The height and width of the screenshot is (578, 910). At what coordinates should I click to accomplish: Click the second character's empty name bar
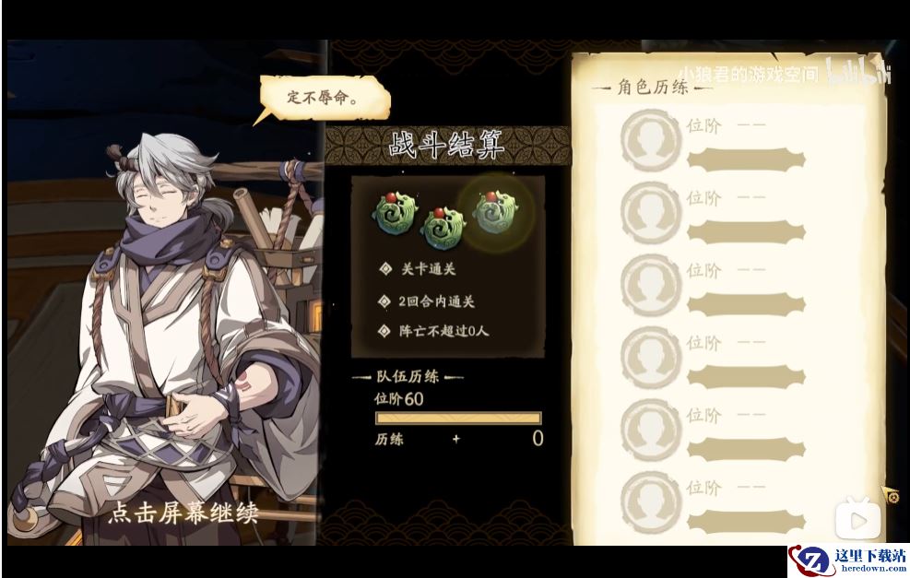coord(746,232)
